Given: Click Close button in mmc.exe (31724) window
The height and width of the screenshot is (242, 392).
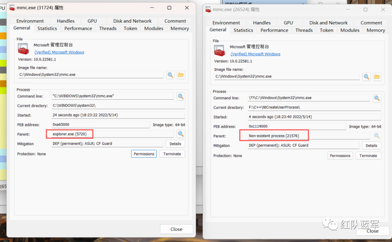Looking at the screenshot, I should (x=176, y=229).
